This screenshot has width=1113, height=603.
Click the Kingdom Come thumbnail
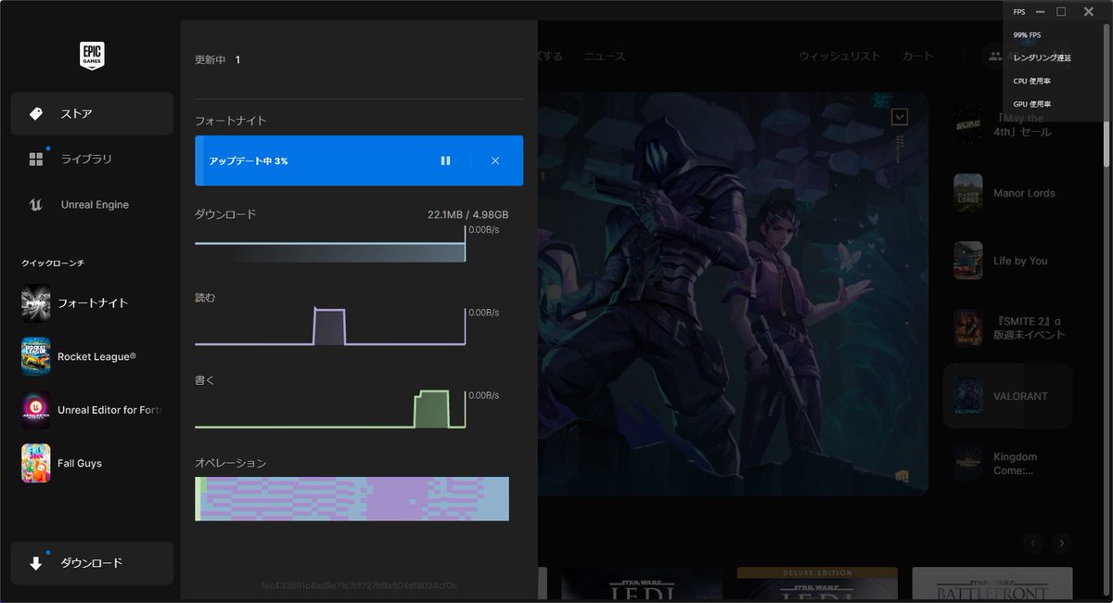point(968,464)
